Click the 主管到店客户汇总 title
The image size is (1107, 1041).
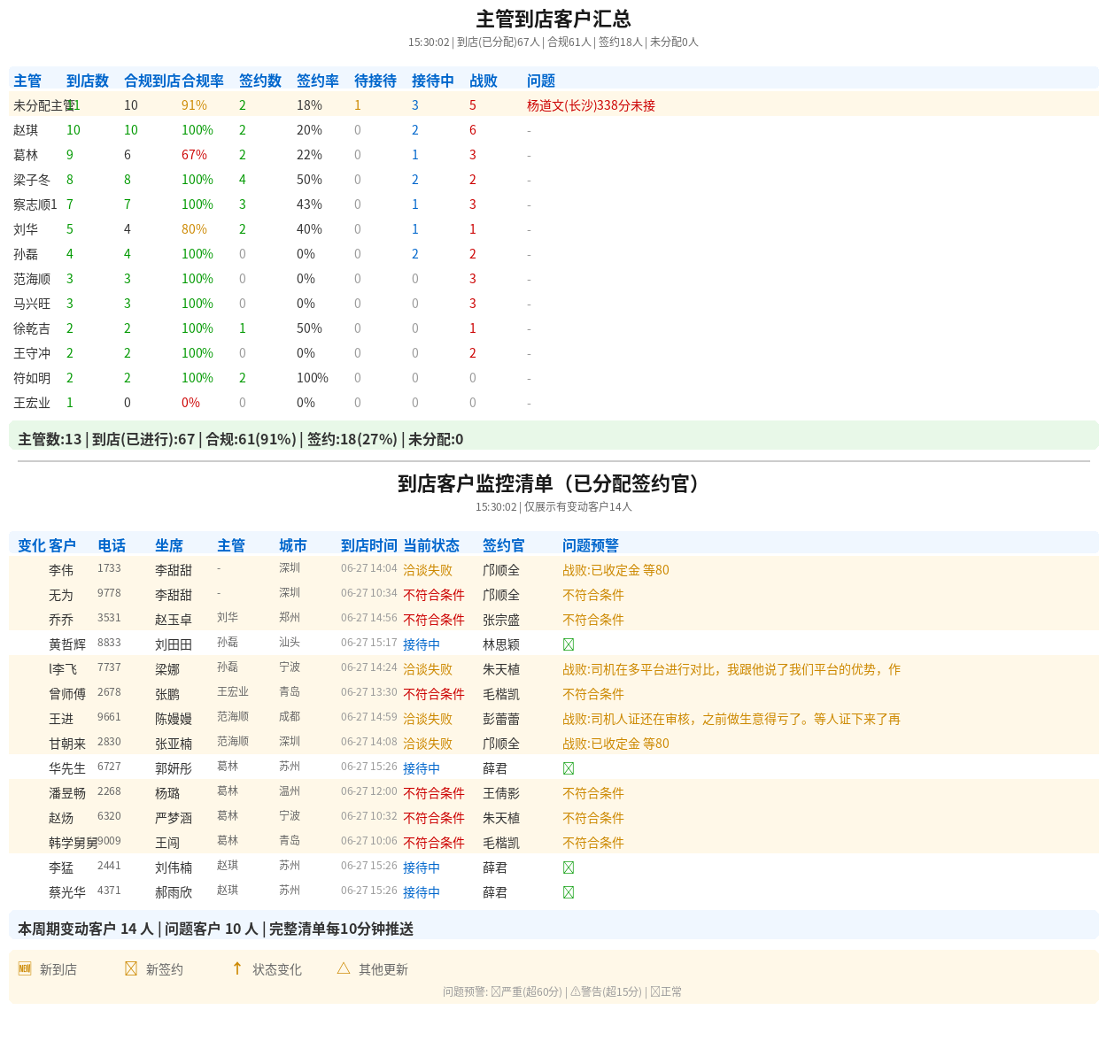point(553,19)
